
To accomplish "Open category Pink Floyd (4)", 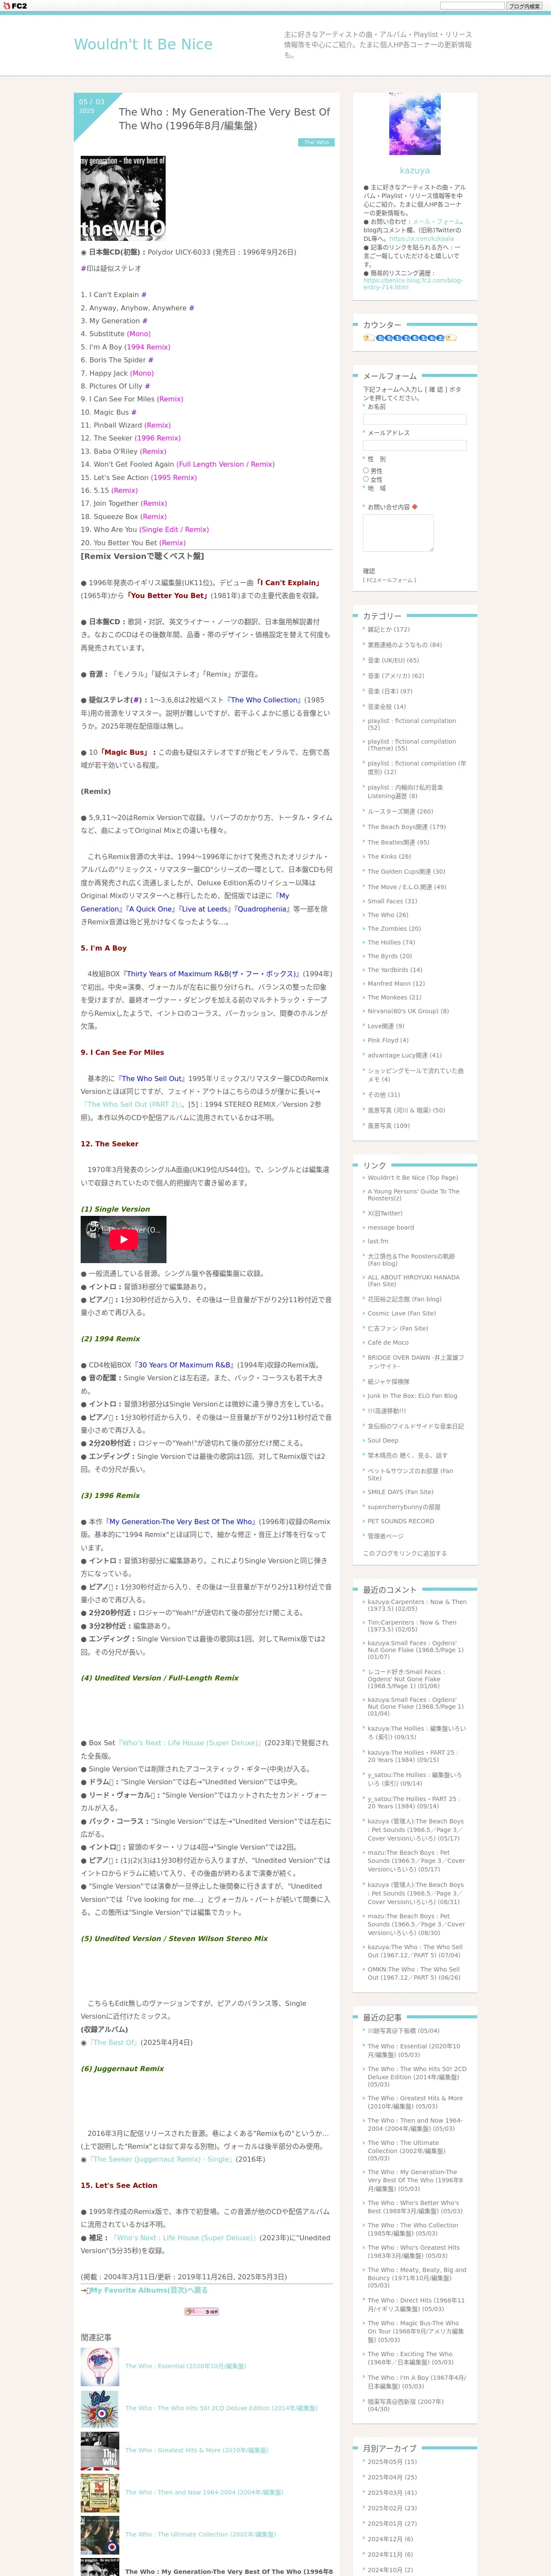I will click(388, 1040).
